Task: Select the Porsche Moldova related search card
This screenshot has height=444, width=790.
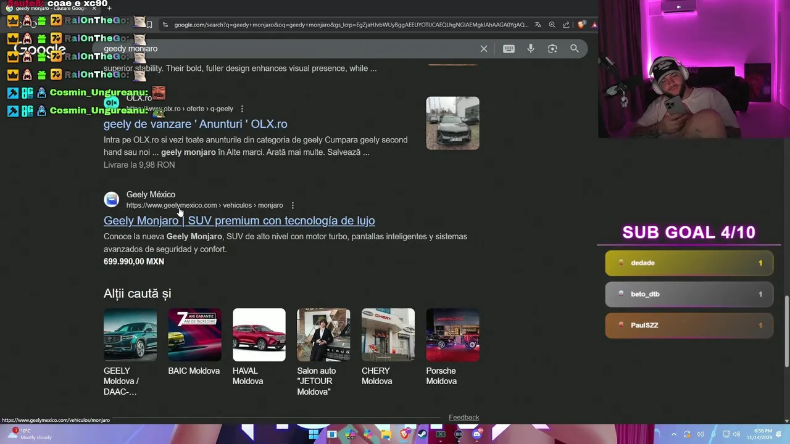Action: 452,347
